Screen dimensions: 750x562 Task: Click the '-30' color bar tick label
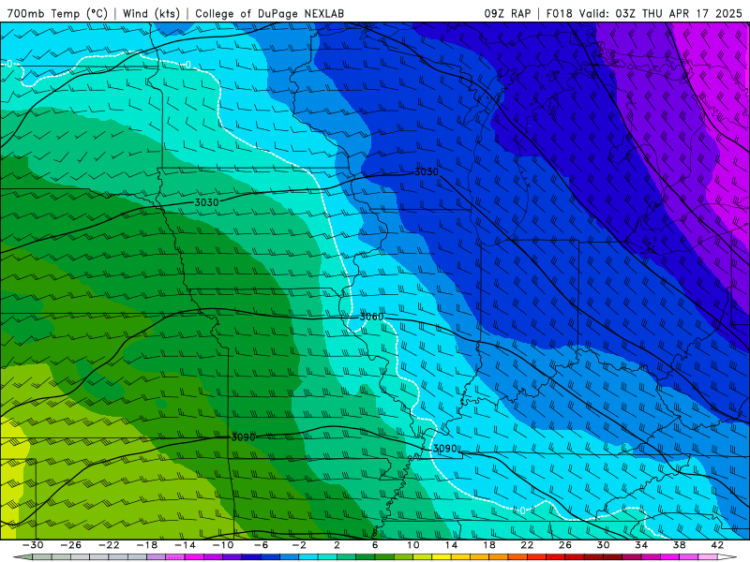click(33, 545)
